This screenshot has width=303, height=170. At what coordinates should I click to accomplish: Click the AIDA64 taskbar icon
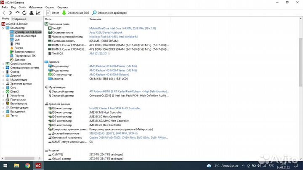[38, 165]
